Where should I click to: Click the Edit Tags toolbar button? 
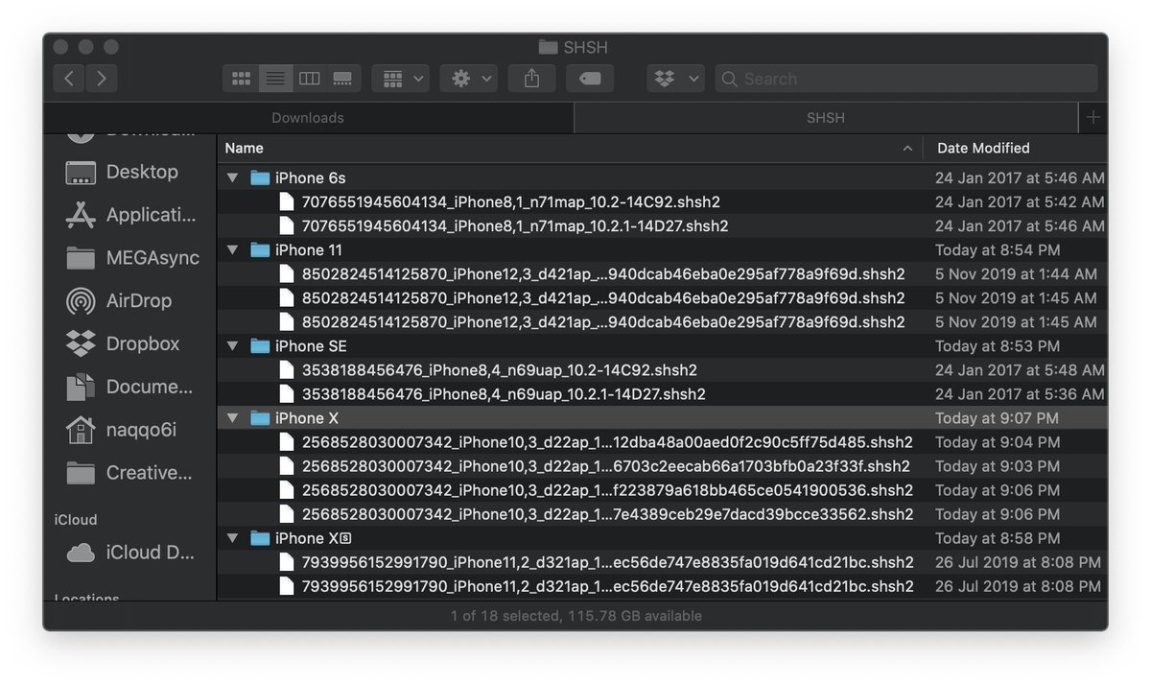pyautogui.click(x=590, y=79)
